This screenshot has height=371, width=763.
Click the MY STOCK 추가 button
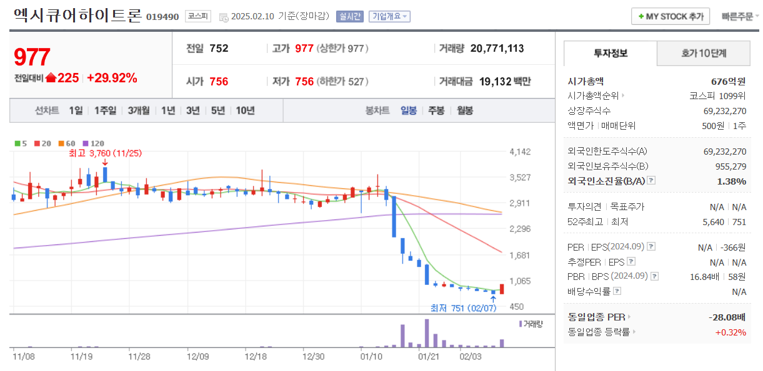point(670,17)
